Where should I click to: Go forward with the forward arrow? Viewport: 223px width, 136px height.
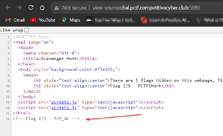(x=19, y=7)
